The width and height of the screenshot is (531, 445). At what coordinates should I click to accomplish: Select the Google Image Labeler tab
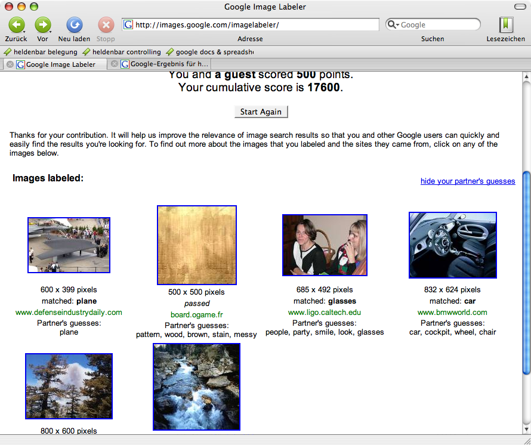60,64
